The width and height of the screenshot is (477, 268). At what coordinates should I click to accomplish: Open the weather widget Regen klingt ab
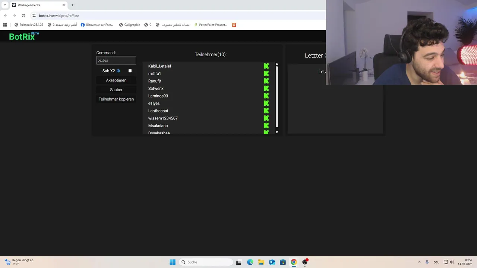pos(19,262)
